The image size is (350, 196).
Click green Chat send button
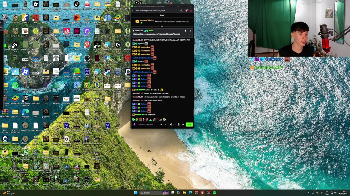click(189, 124)
